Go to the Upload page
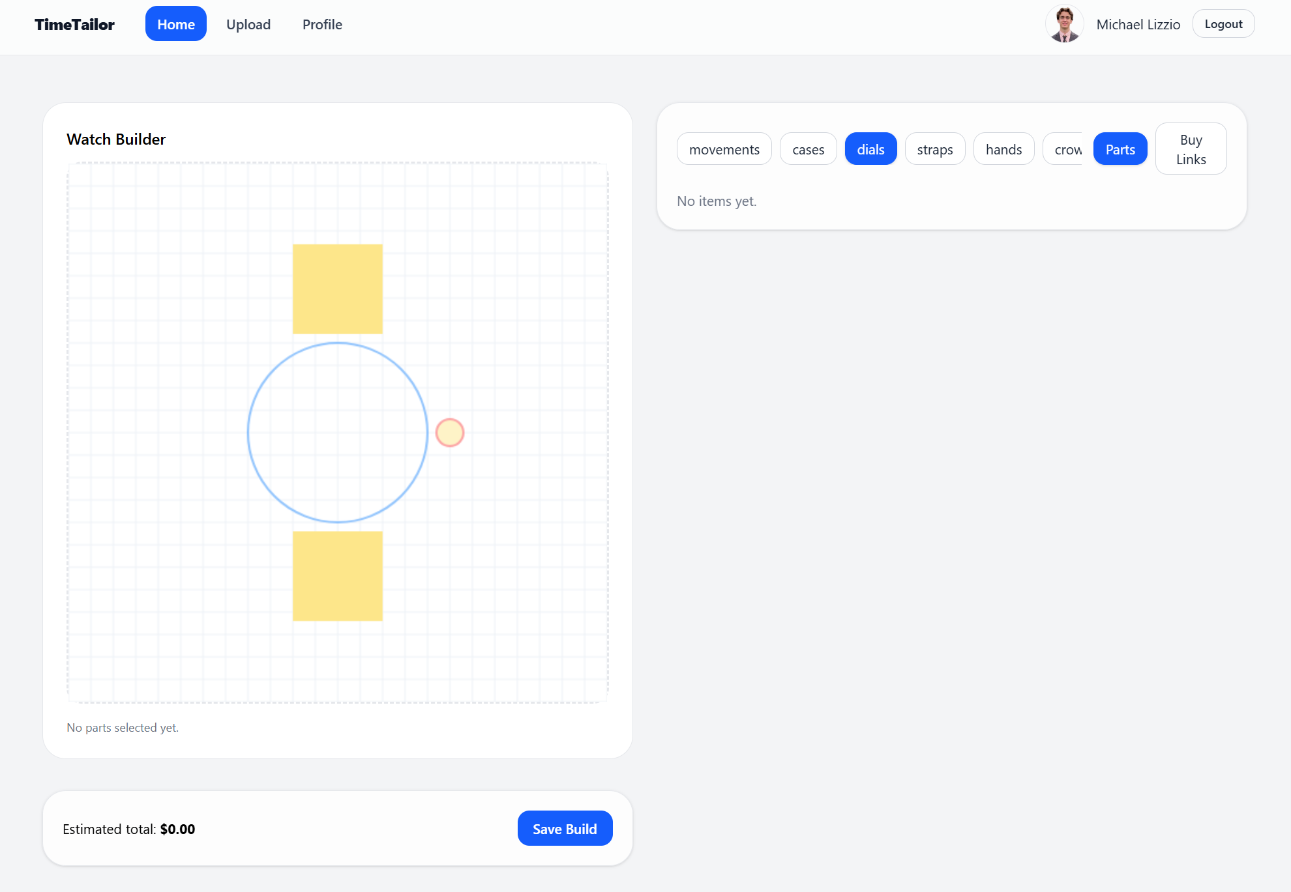 [248, 24]
